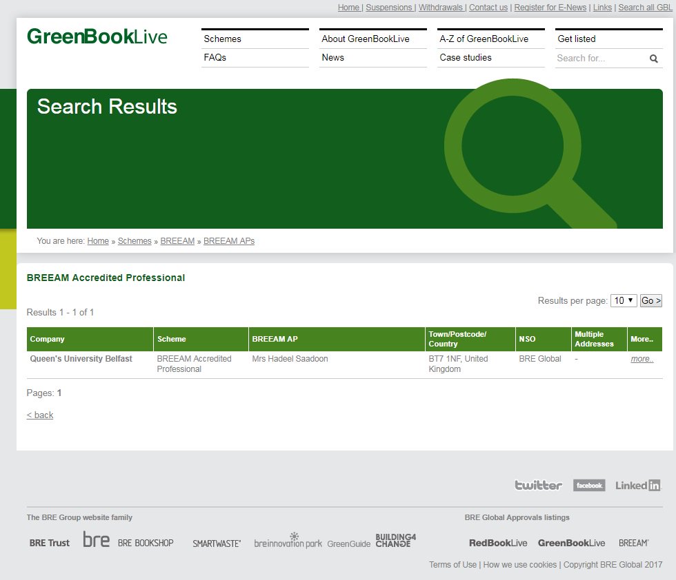This screenshot has width=676, height=580.
Task: Open the RedBookLive footer logo
Action: (498, 543)
